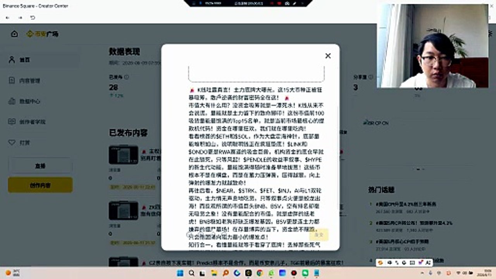The height and width of the screenshot is (279, 496).
Task: Click the 直播 button
Action: 40,165
